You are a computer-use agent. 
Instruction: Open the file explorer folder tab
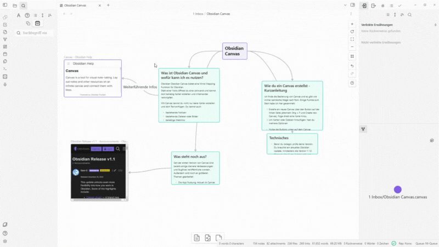coord(15,5)
